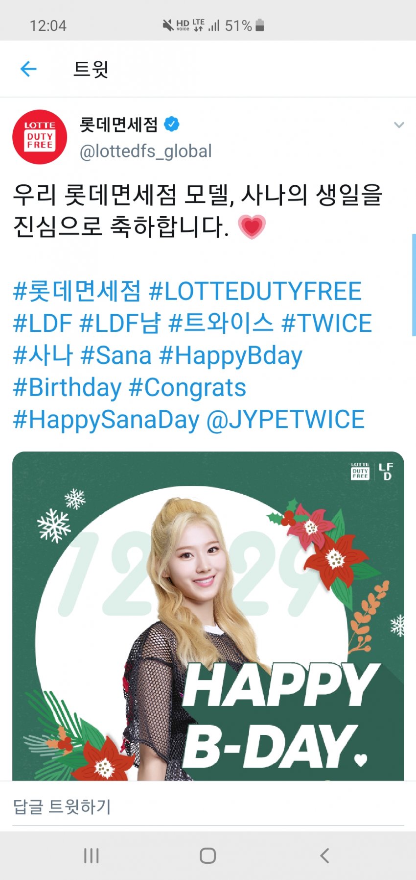Expand the tweet options chevron
The height and width of the screenshot is (880, 416).
(399, 125)
